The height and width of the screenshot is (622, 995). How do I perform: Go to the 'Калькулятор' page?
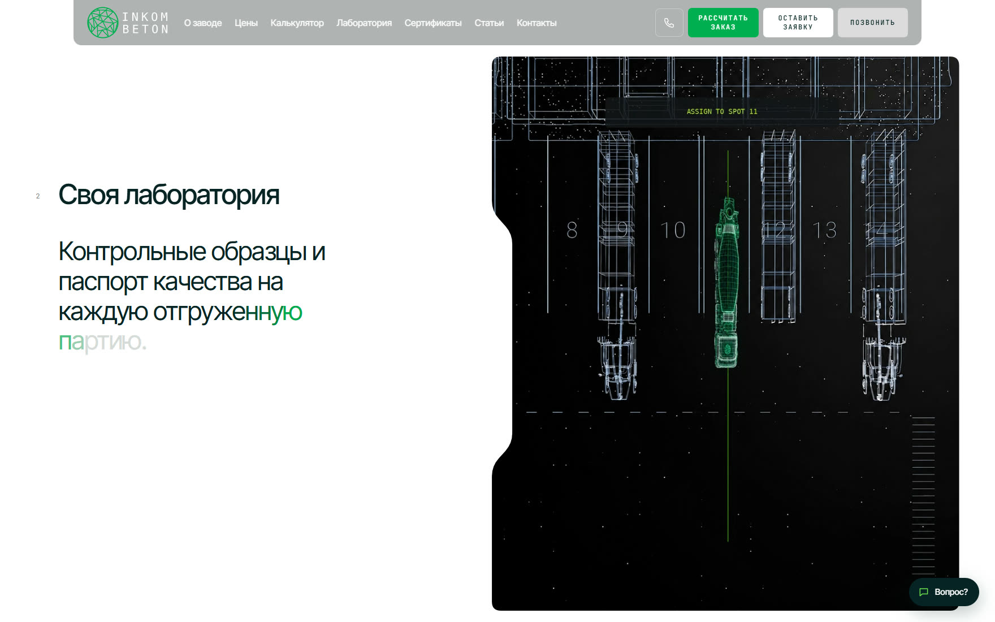point(297,23)
